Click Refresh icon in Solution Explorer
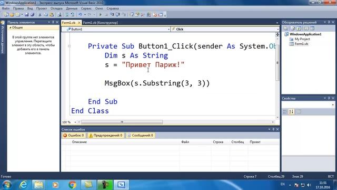337x190 pixels. click(x=299, y=28)
